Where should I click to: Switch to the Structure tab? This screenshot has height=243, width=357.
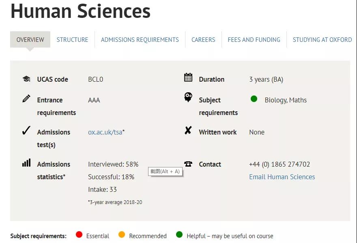(x=72, y=40)
